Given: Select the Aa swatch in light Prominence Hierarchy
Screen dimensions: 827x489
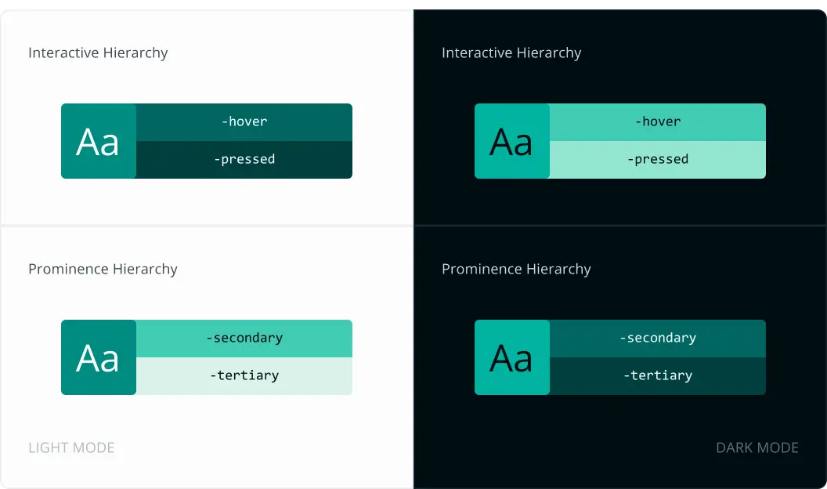Looking at the screenshot, I should [x=99, y=357].
